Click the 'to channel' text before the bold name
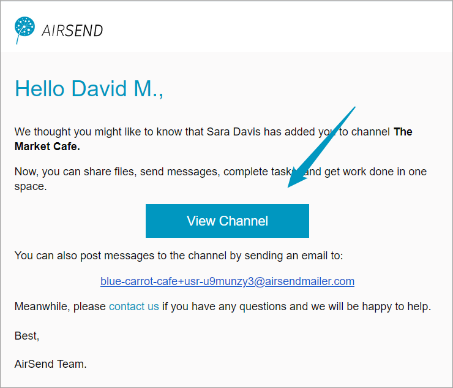The width and height of the screenshot is (453, 388). (365, 132)
